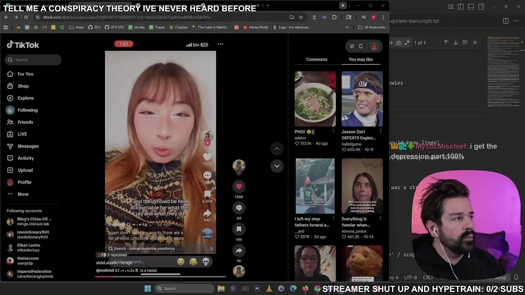The width and height of the screenshot is (525, 295).
Task: Click the TikTok search field
Action: pyautogui.click(x=34, y=60)
